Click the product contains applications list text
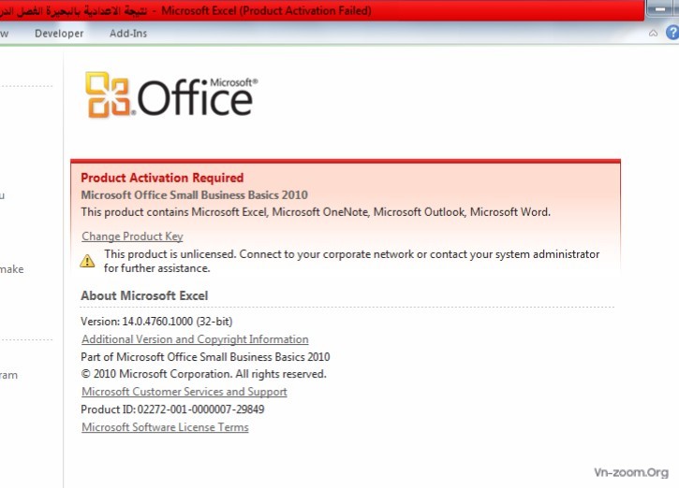 [316, 212]
